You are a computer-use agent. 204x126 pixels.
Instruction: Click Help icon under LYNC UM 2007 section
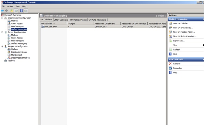(x=170, y=73)
